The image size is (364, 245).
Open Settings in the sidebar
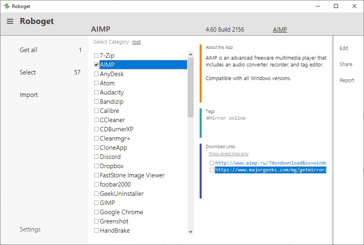click(x=30, y=229)
